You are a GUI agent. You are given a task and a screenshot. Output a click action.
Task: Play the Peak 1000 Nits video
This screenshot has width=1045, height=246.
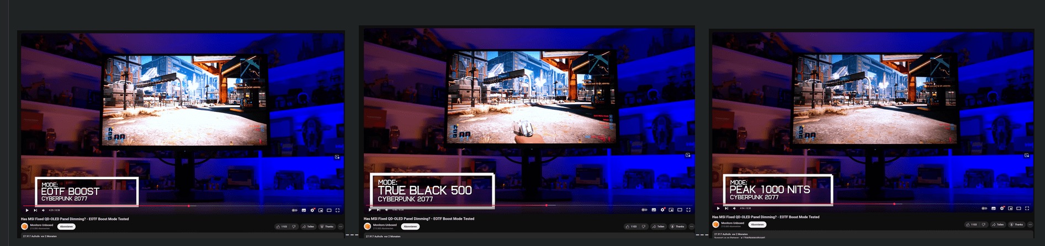click(x=718, y=208)
